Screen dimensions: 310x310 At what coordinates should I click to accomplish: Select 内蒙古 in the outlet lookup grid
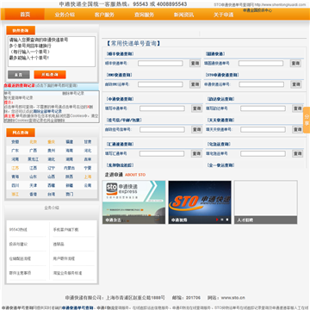click(x=70, y=168)
